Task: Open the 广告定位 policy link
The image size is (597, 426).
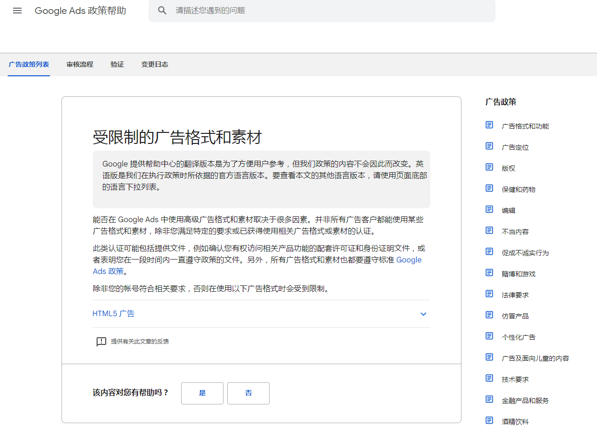Action: pos(515,147)
